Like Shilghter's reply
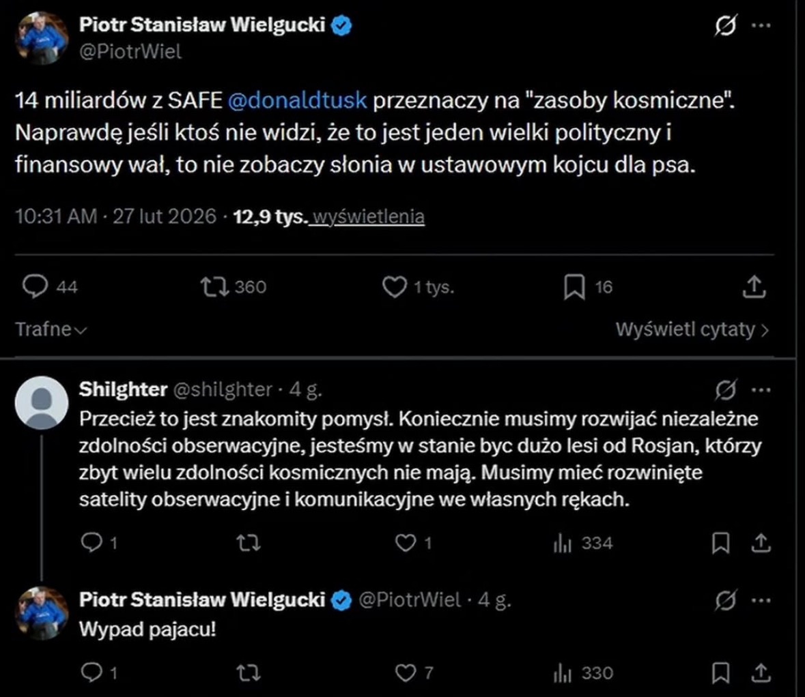805x697 pixels. pyautogui.click(x=406, y=543)
